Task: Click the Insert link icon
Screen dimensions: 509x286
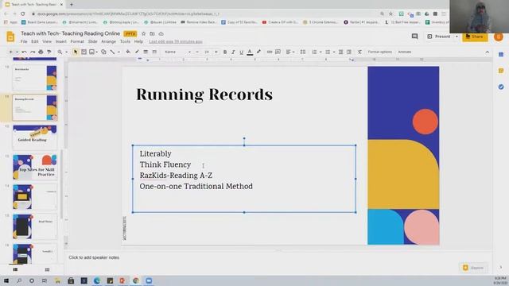Action: coord(270,52)
